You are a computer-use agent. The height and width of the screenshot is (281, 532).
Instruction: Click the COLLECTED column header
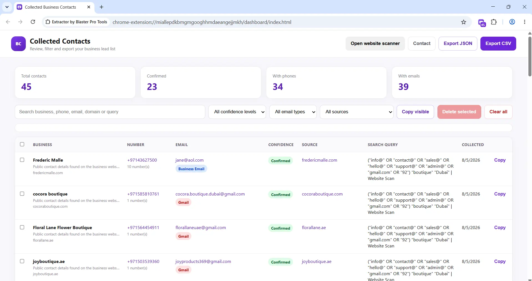tap(473, 145)
